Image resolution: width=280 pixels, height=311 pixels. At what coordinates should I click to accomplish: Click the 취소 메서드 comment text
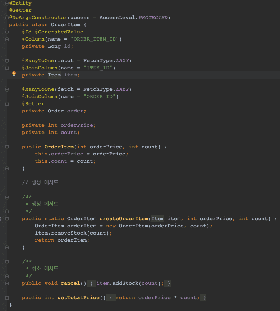coord(45,269)
